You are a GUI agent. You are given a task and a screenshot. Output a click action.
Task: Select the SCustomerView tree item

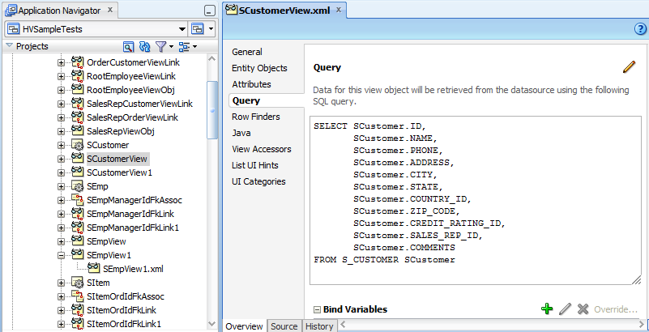[117, 159]
